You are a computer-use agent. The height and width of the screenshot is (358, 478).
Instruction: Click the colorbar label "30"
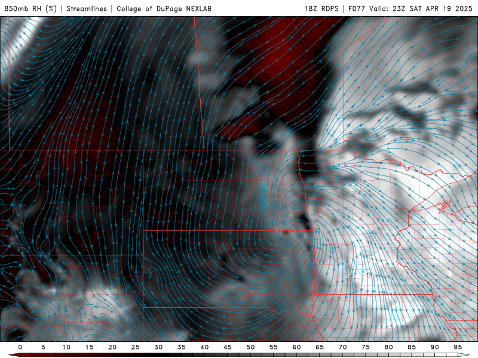(x=158, y=347)
